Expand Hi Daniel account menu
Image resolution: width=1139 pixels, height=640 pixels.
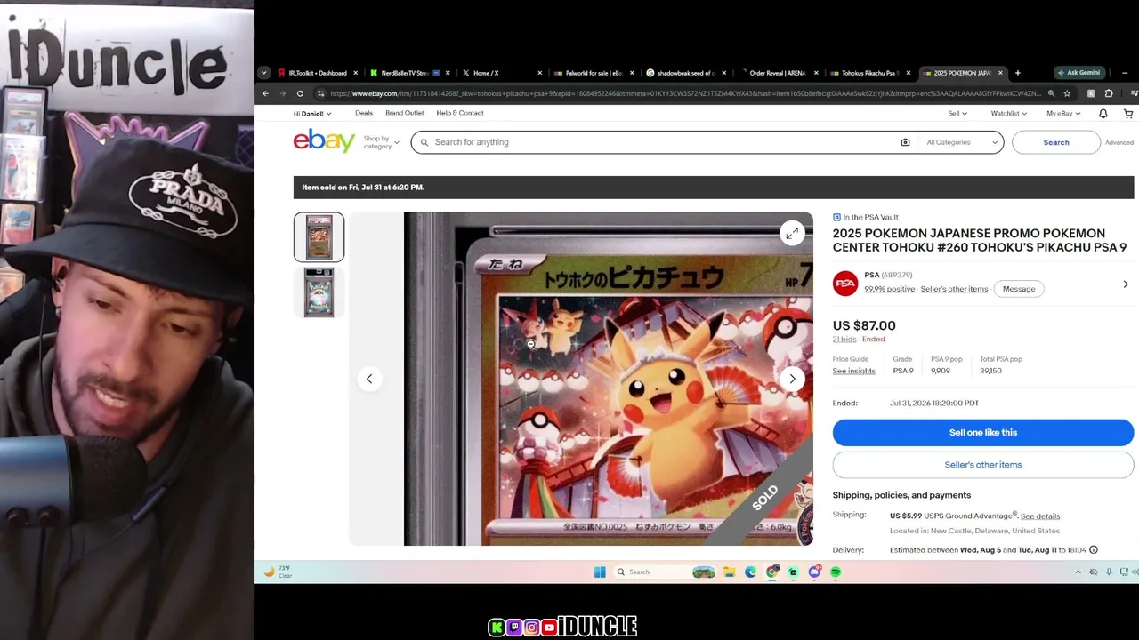312,114
